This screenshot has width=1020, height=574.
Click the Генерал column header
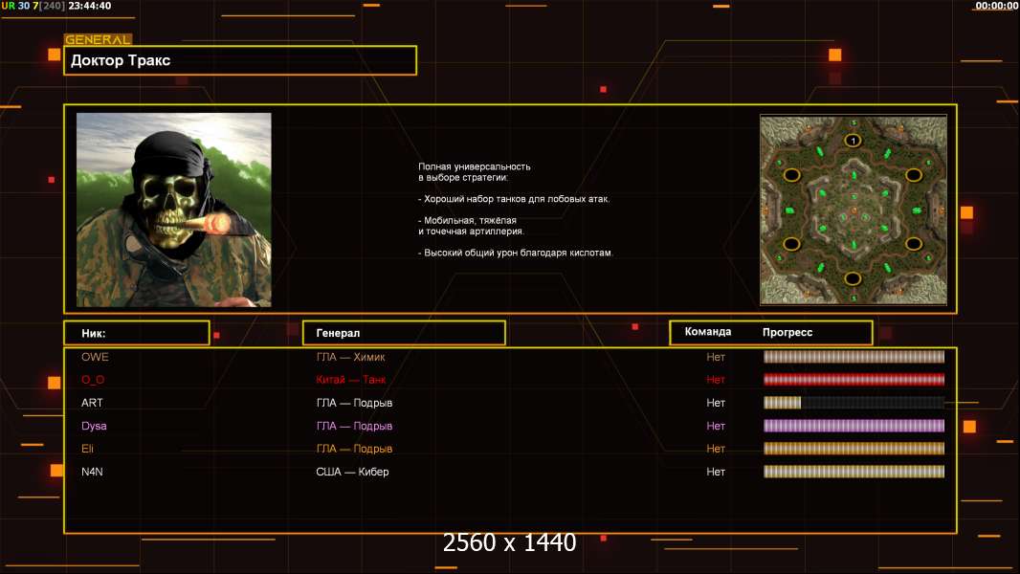[x=403, y=333]
